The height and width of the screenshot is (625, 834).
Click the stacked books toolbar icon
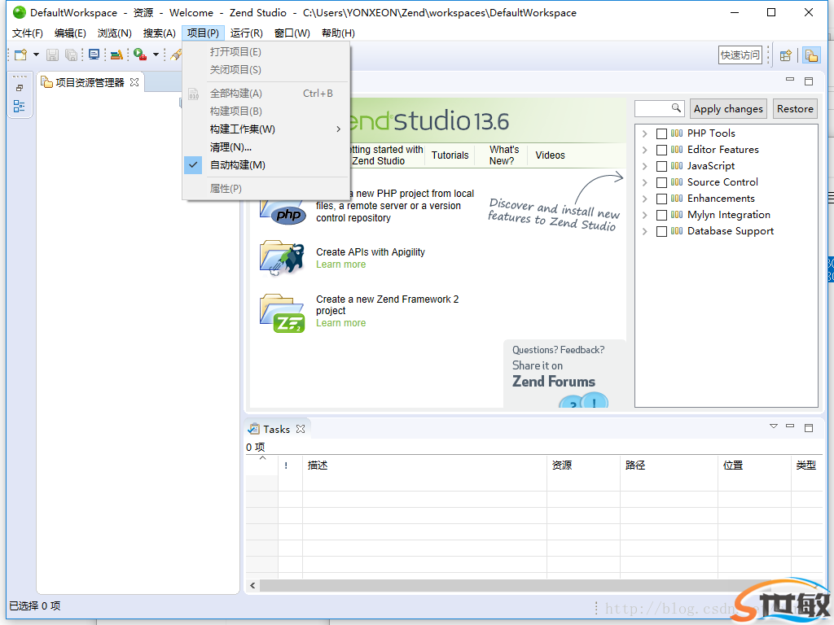pos(116,55)
